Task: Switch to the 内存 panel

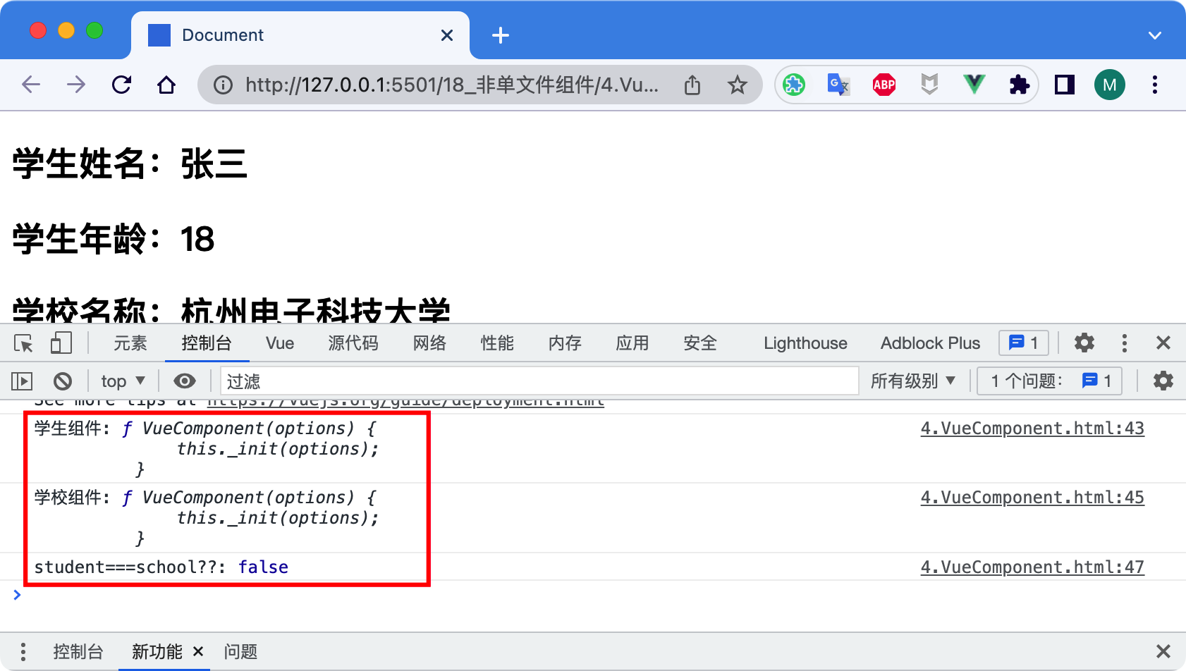Action: [565, 343]
